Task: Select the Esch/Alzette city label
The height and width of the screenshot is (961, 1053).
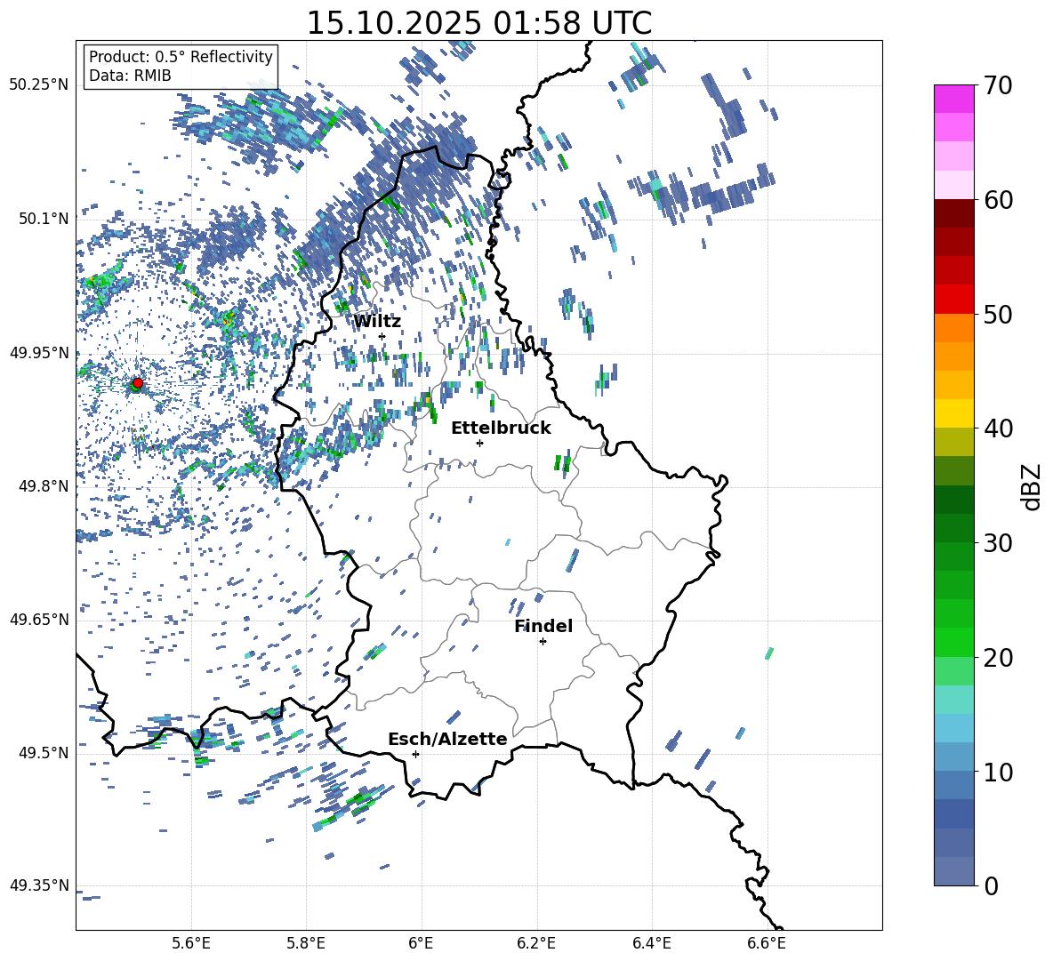Action: (447, 739)
